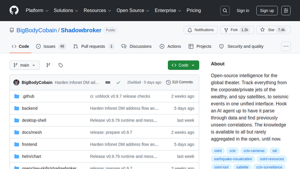Switch to the Discussions tab
Image resolution: width=300 pixels, height=169 pixels.
coord(136,46)
